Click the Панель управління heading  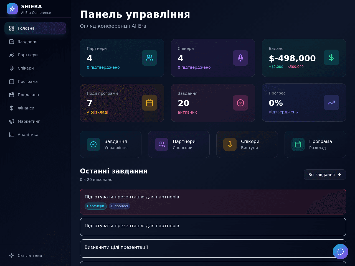coord(135,14)
